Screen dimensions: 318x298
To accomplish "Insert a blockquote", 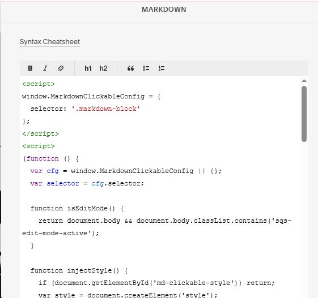I will [130, 68].
